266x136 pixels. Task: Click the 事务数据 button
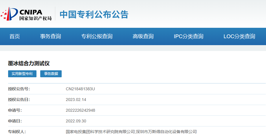(x=51, y=74)
